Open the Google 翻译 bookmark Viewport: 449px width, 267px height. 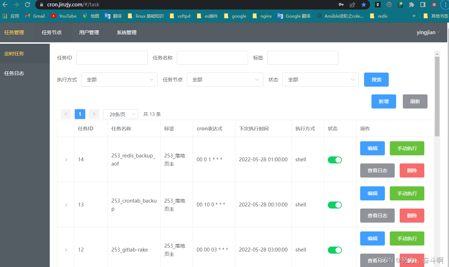click(x=294, y=16)
